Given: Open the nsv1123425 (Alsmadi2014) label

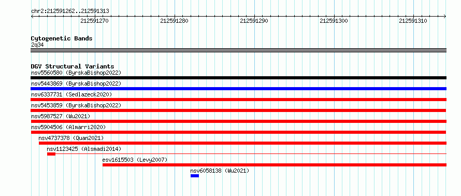Looking at the screenshot, I should (x=84, y=149).
